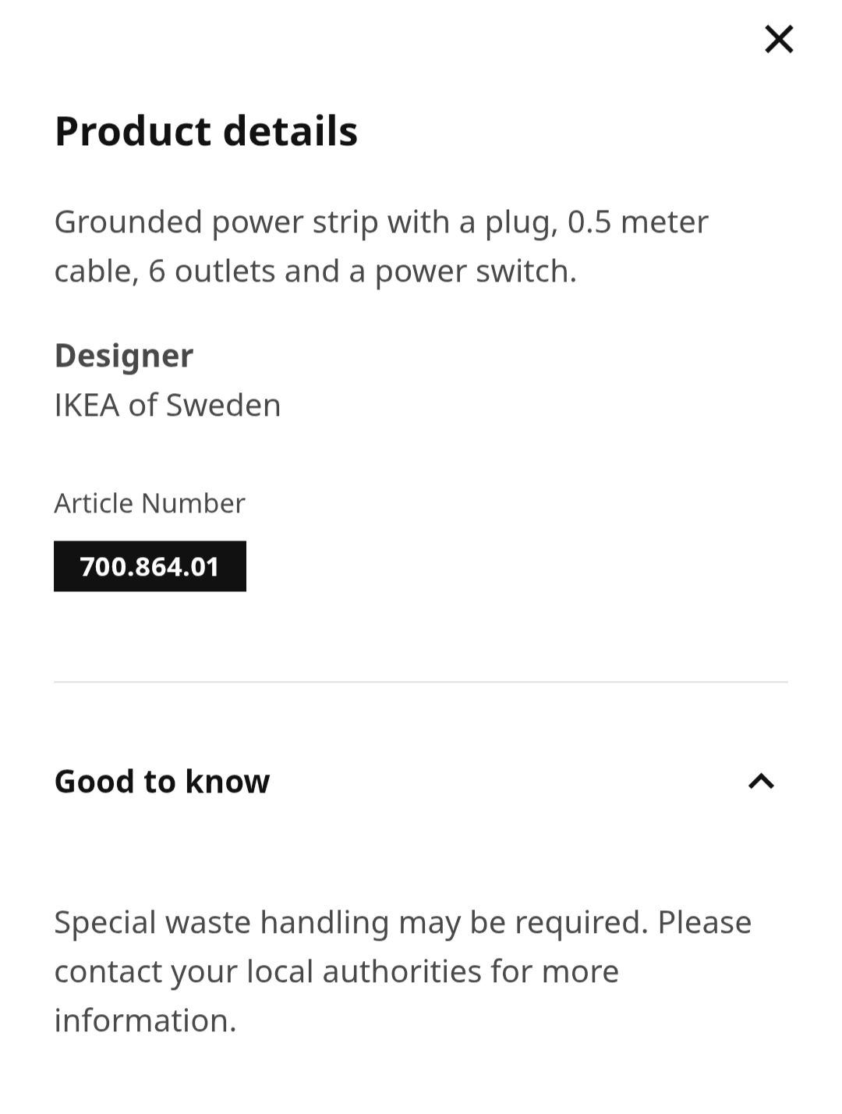Click the line starting contact your local
This screenshot has height=1114, width=842.
tap(337, 971)
